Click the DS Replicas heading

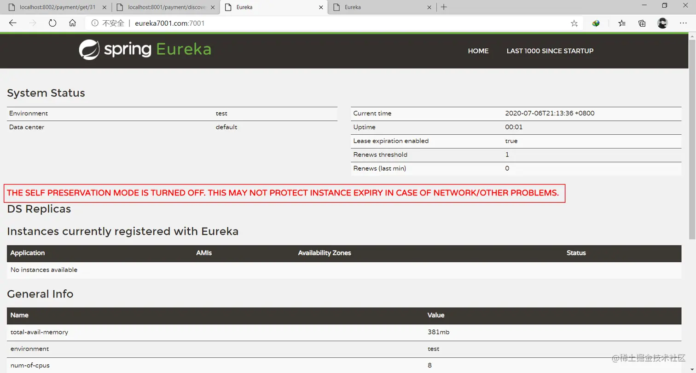pyautogui.click(x=39, y=209)
